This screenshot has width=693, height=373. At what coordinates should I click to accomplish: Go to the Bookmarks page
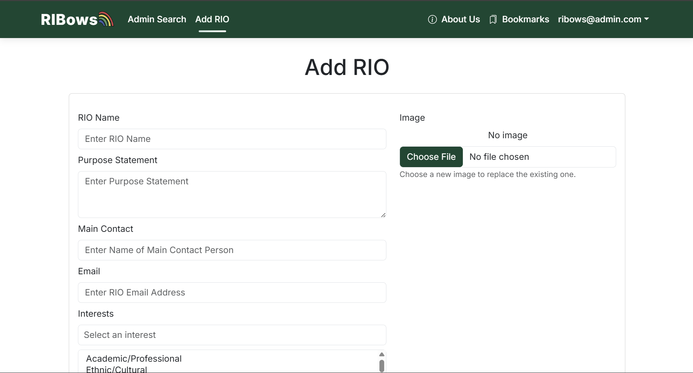point(525,19)
